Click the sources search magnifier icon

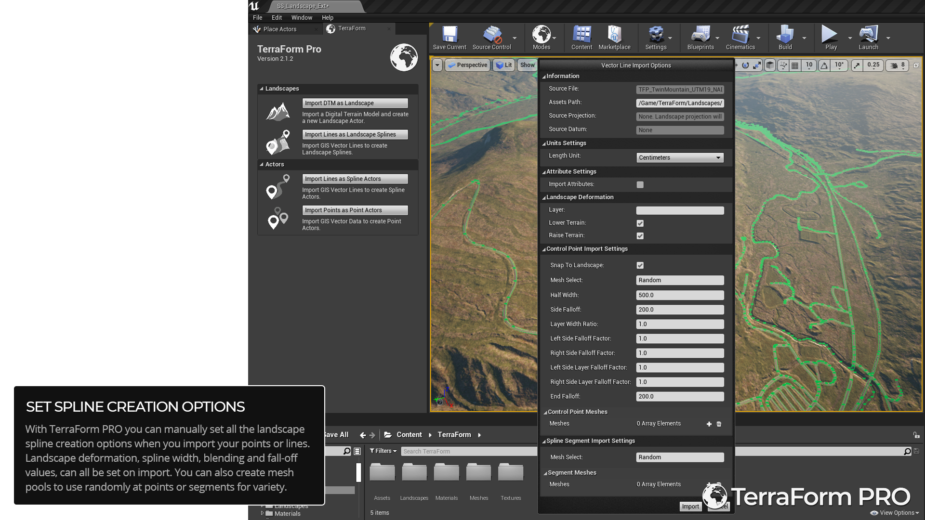point(347,452)
